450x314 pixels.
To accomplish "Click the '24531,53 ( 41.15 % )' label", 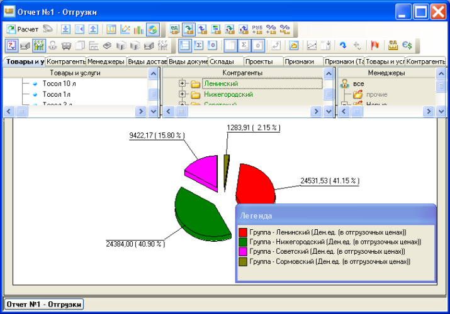I will pos(330,181).
